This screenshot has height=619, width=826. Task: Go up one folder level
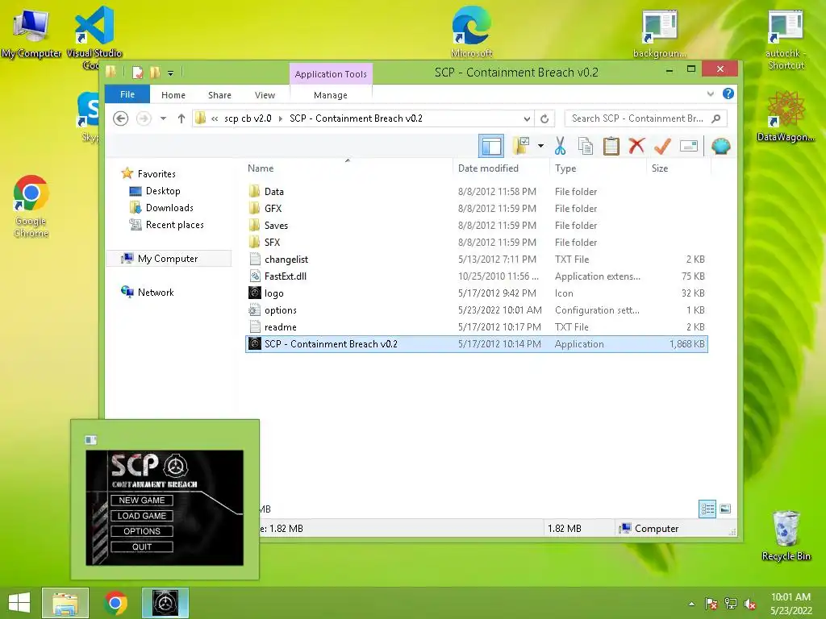(181, 118)
